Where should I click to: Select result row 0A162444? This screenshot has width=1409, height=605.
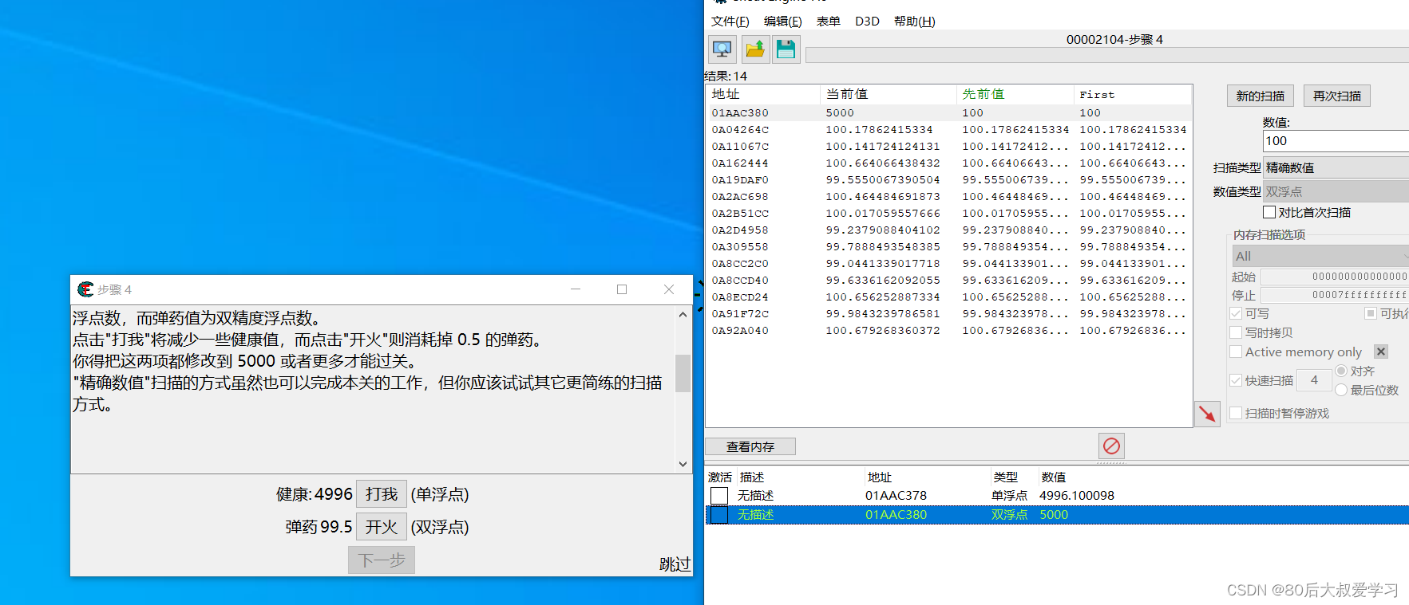click(x=949, y=163)
